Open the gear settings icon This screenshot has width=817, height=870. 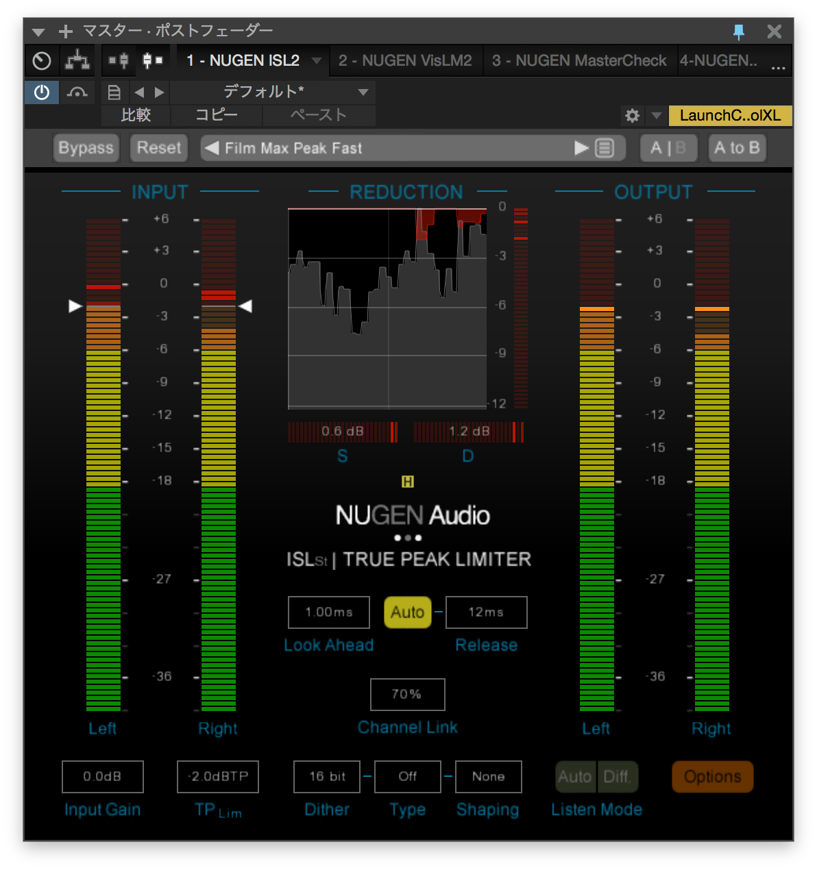point(632,116)
